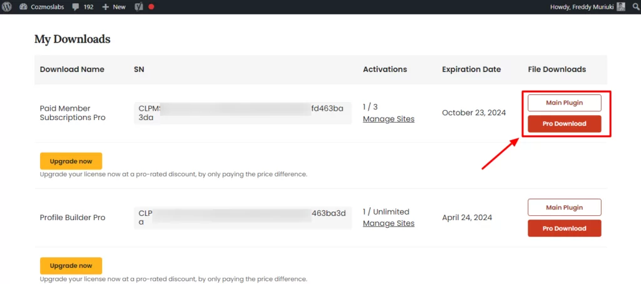Download Main Plugin for Paid Member Subscriptions Pro
This screenshot has height=284, width=641.
(x=565, y=103)
